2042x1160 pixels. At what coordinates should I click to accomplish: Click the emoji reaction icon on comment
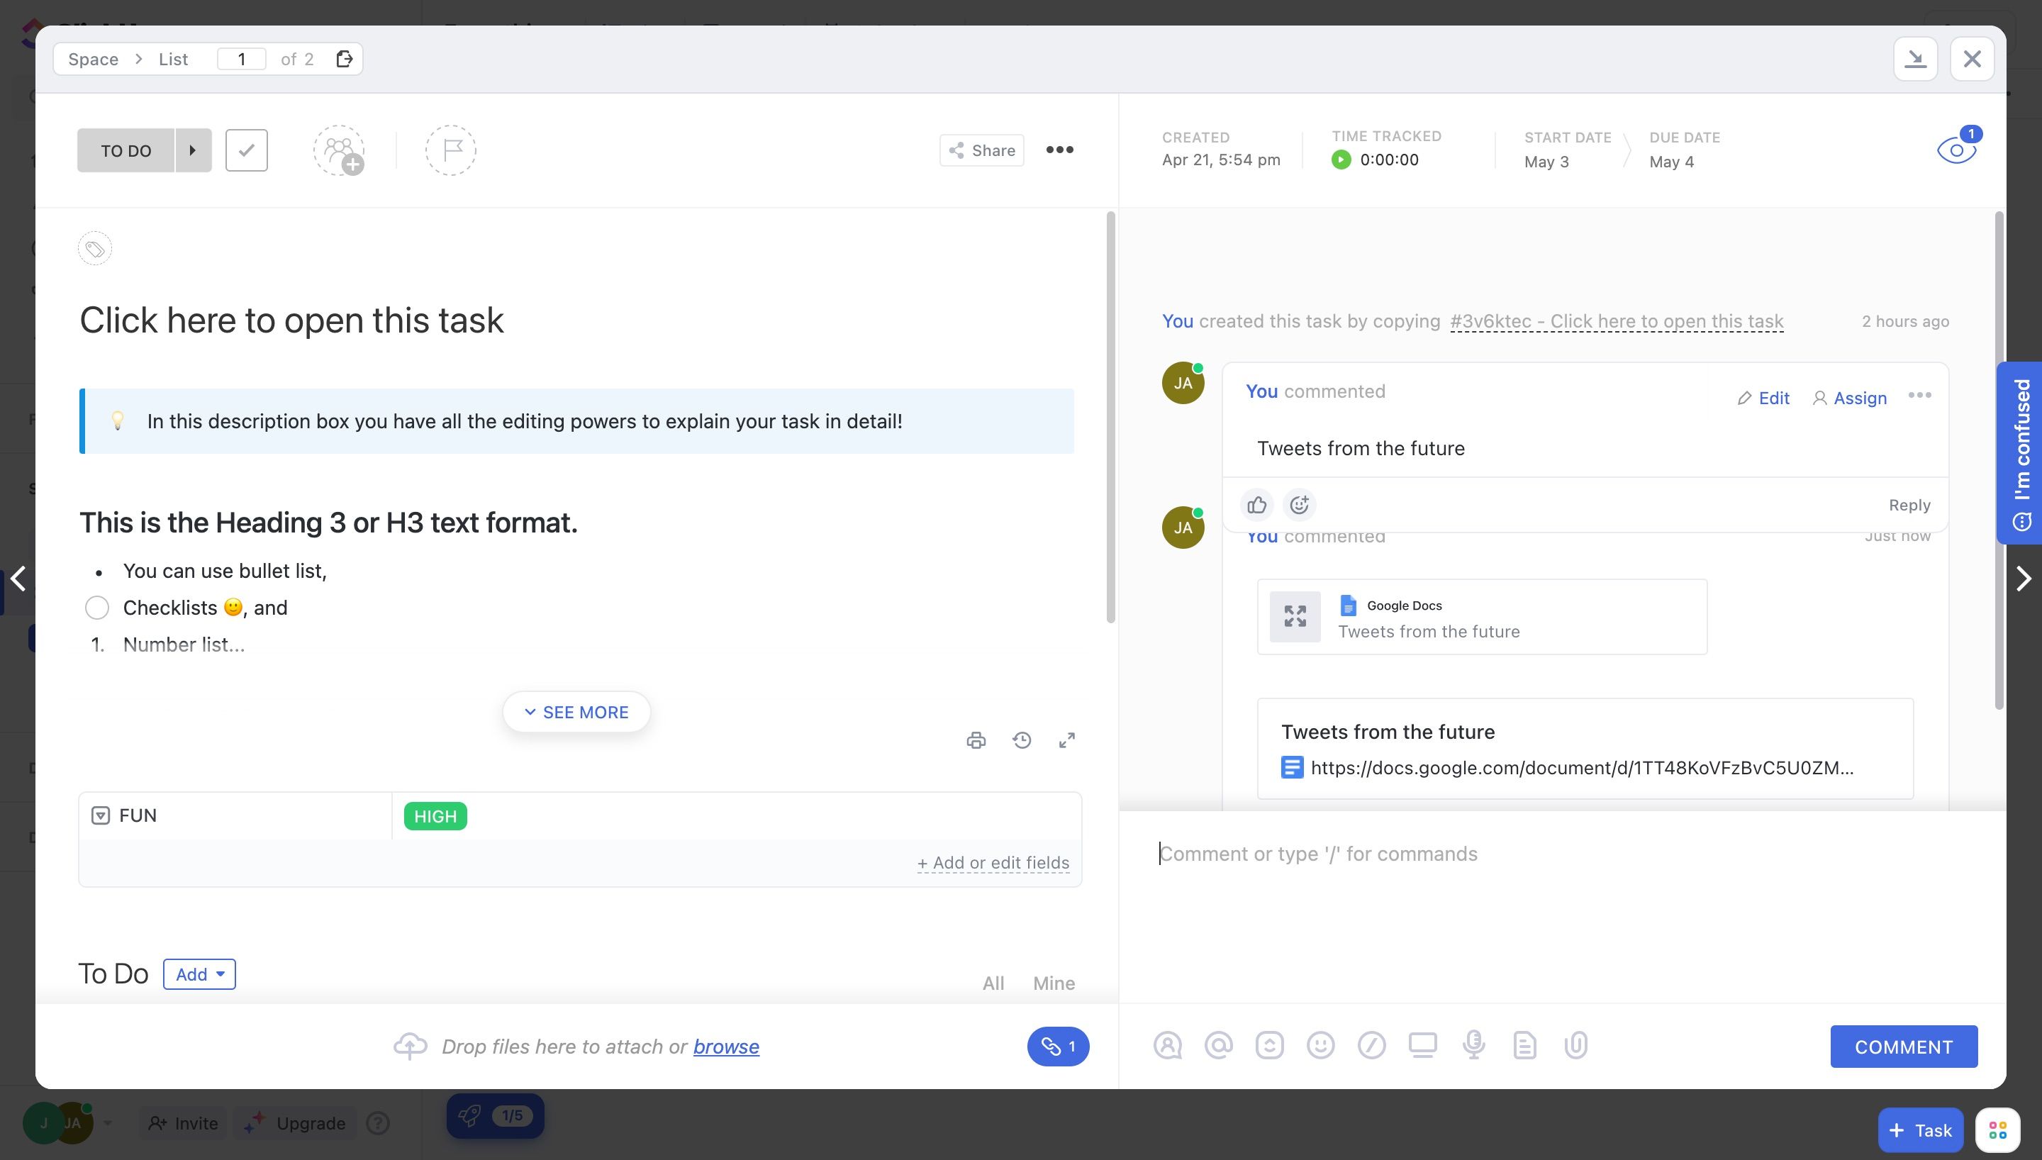[1299, 503]
